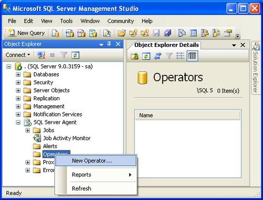Switch to List view icon in Details
263x200 pixels.
(x=180, y=56)
